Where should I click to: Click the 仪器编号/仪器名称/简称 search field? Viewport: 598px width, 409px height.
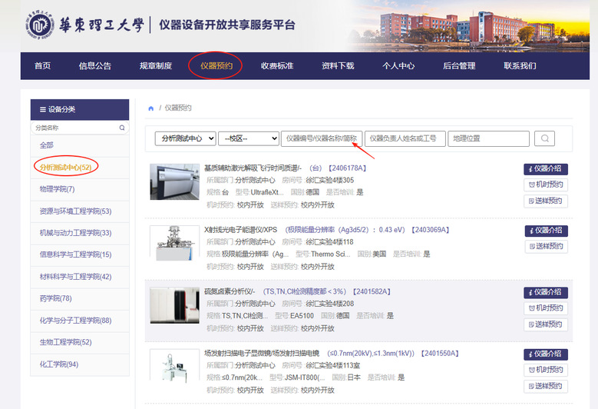321,138
